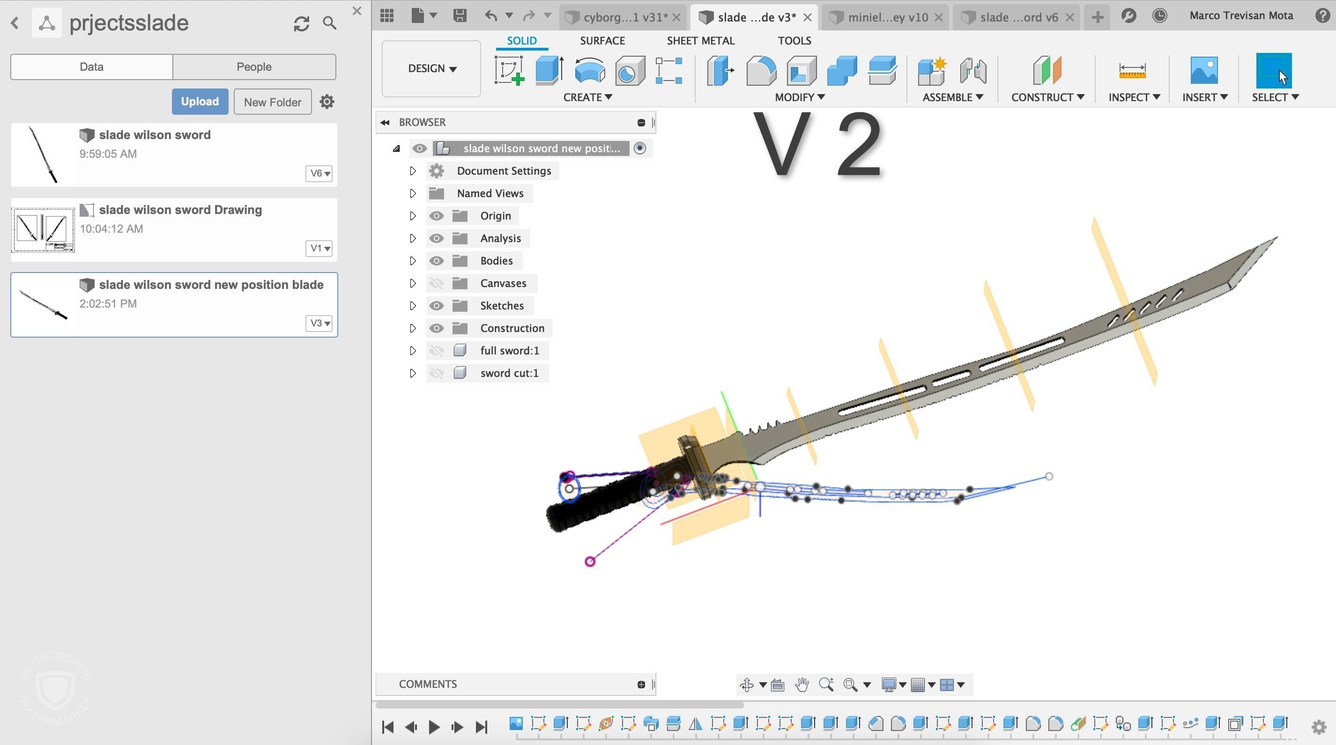Screen dimensions: 1336x745
Task: Click the Upload button
Action: 200,102
